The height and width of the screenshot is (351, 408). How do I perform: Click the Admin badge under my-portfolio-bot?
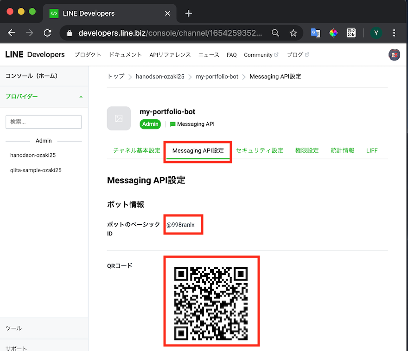tap(150, 124)
